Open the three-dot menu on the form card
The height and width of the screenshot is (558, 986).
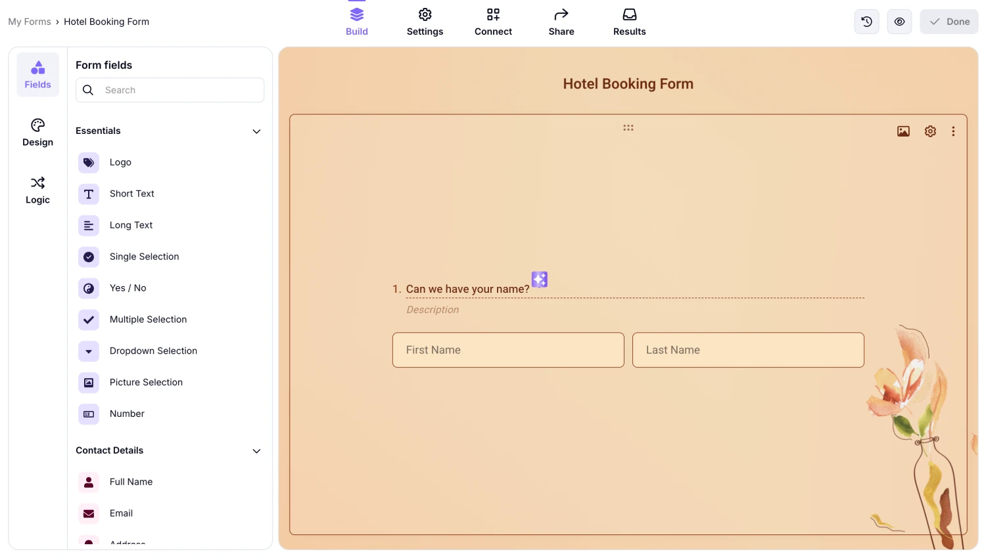tap(953, 131)
